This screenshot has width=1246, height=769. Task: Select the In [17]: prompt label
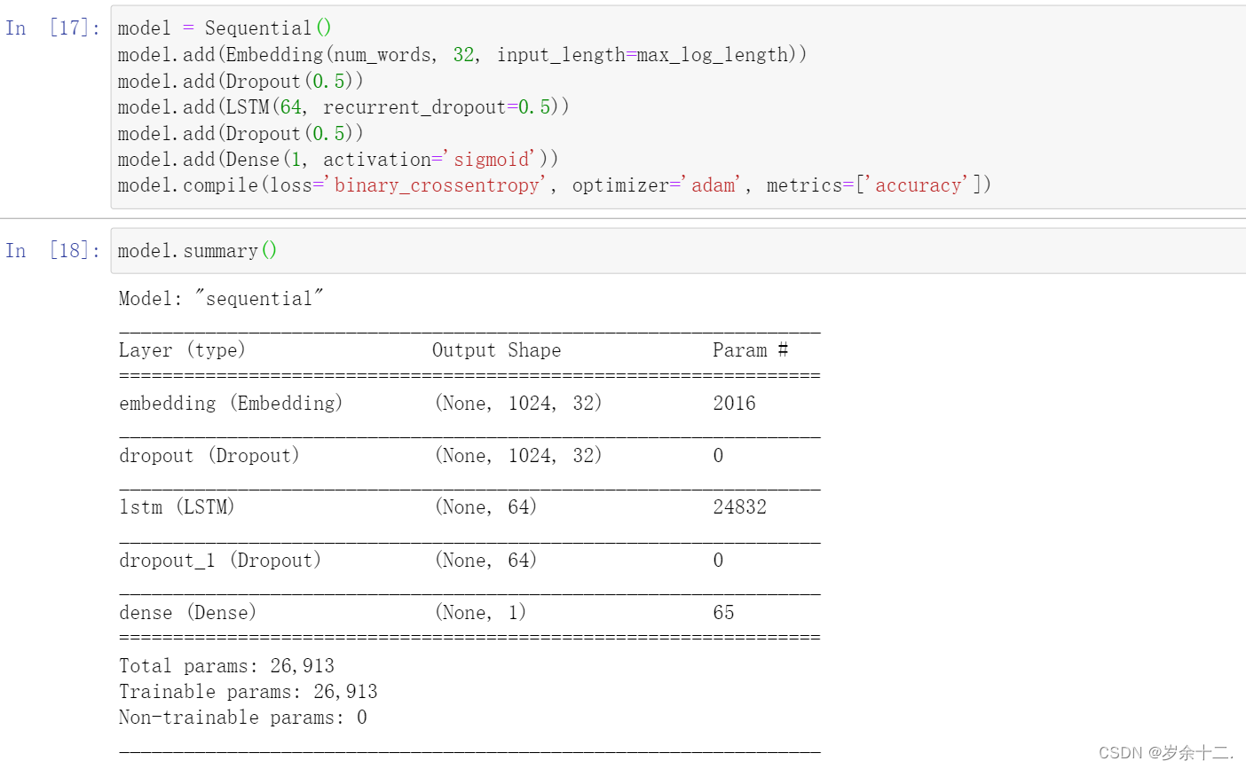click(x=52, y=28)
